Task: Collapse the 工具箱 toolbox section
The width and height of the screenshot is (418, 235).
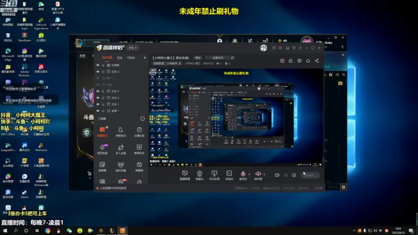Action: (x=143, y=119)
